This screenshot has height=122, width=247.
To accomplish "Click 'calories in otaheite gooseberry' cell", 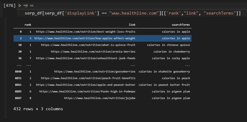I will point(164,72).
